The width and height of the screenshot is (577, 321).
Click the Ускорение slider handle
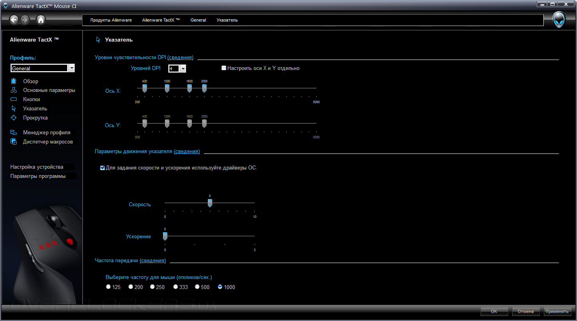pos(165,236)
